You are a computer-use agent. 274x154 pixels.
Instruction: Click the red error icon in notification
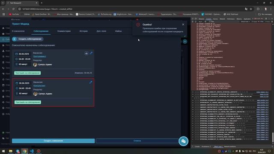click(x=138, y=25)
